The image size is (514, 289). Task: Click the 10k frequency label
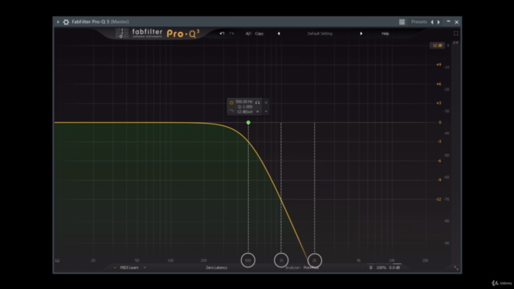tap(392, 260)
